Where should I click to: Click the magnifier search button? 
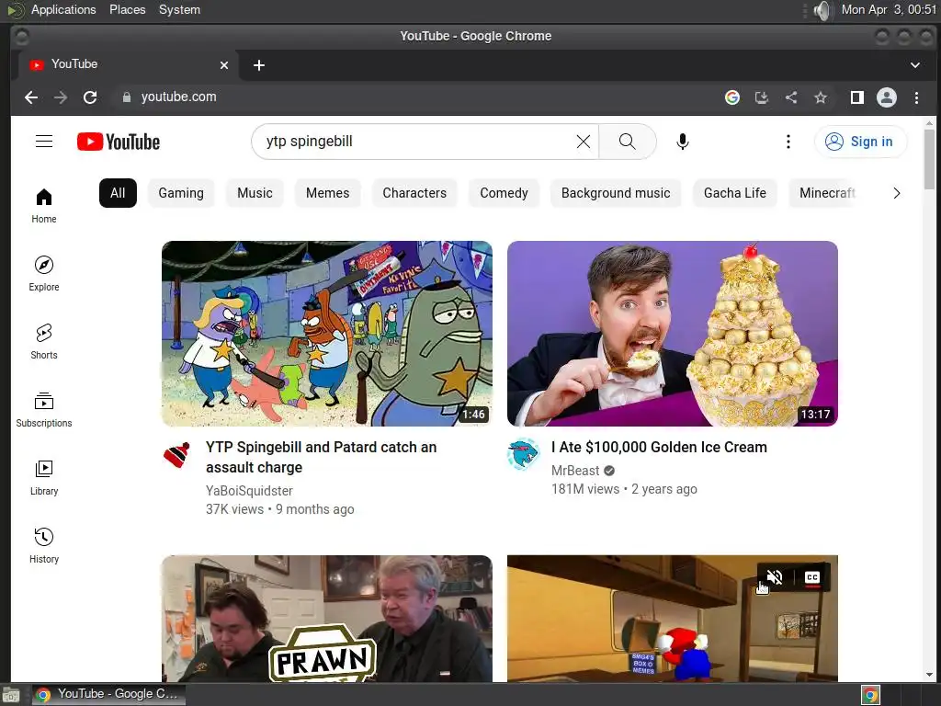pyautogui.click(x=627, y=142)
